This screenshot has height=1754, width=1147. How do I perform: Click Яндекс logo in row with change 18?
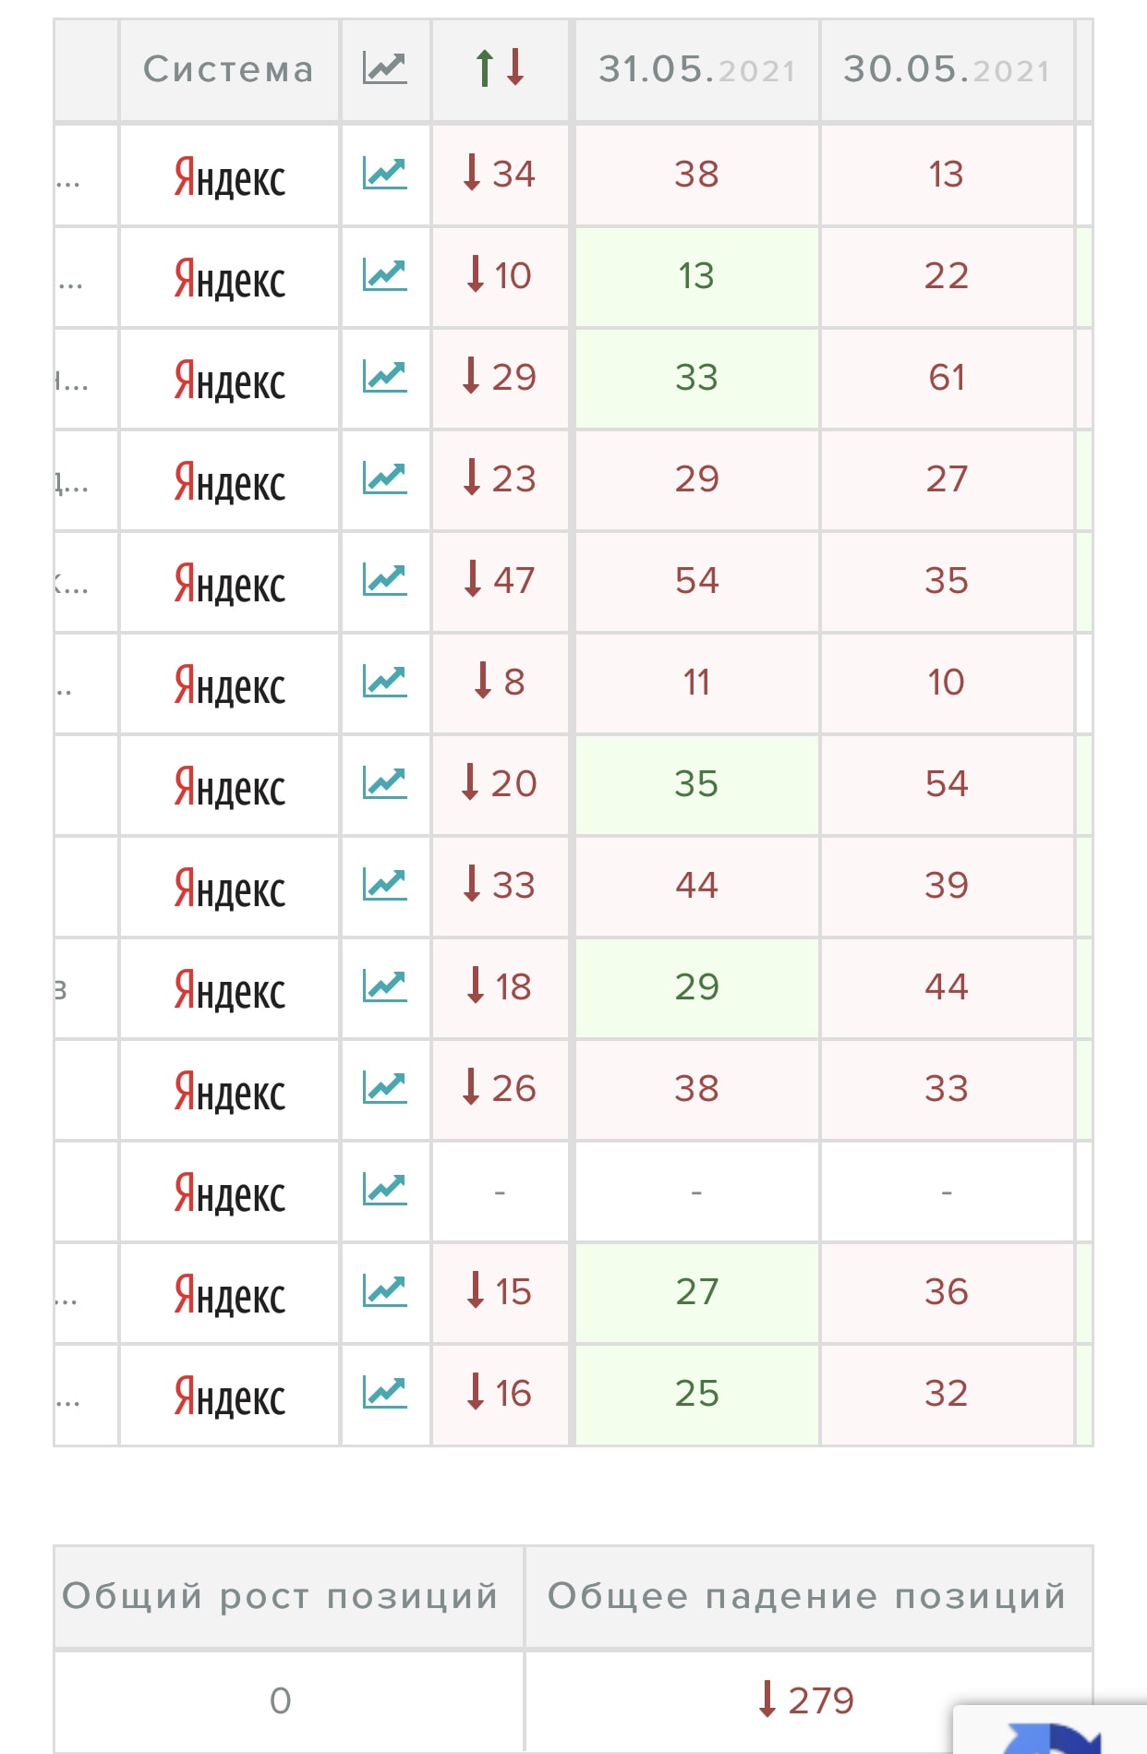click(229, 988)
